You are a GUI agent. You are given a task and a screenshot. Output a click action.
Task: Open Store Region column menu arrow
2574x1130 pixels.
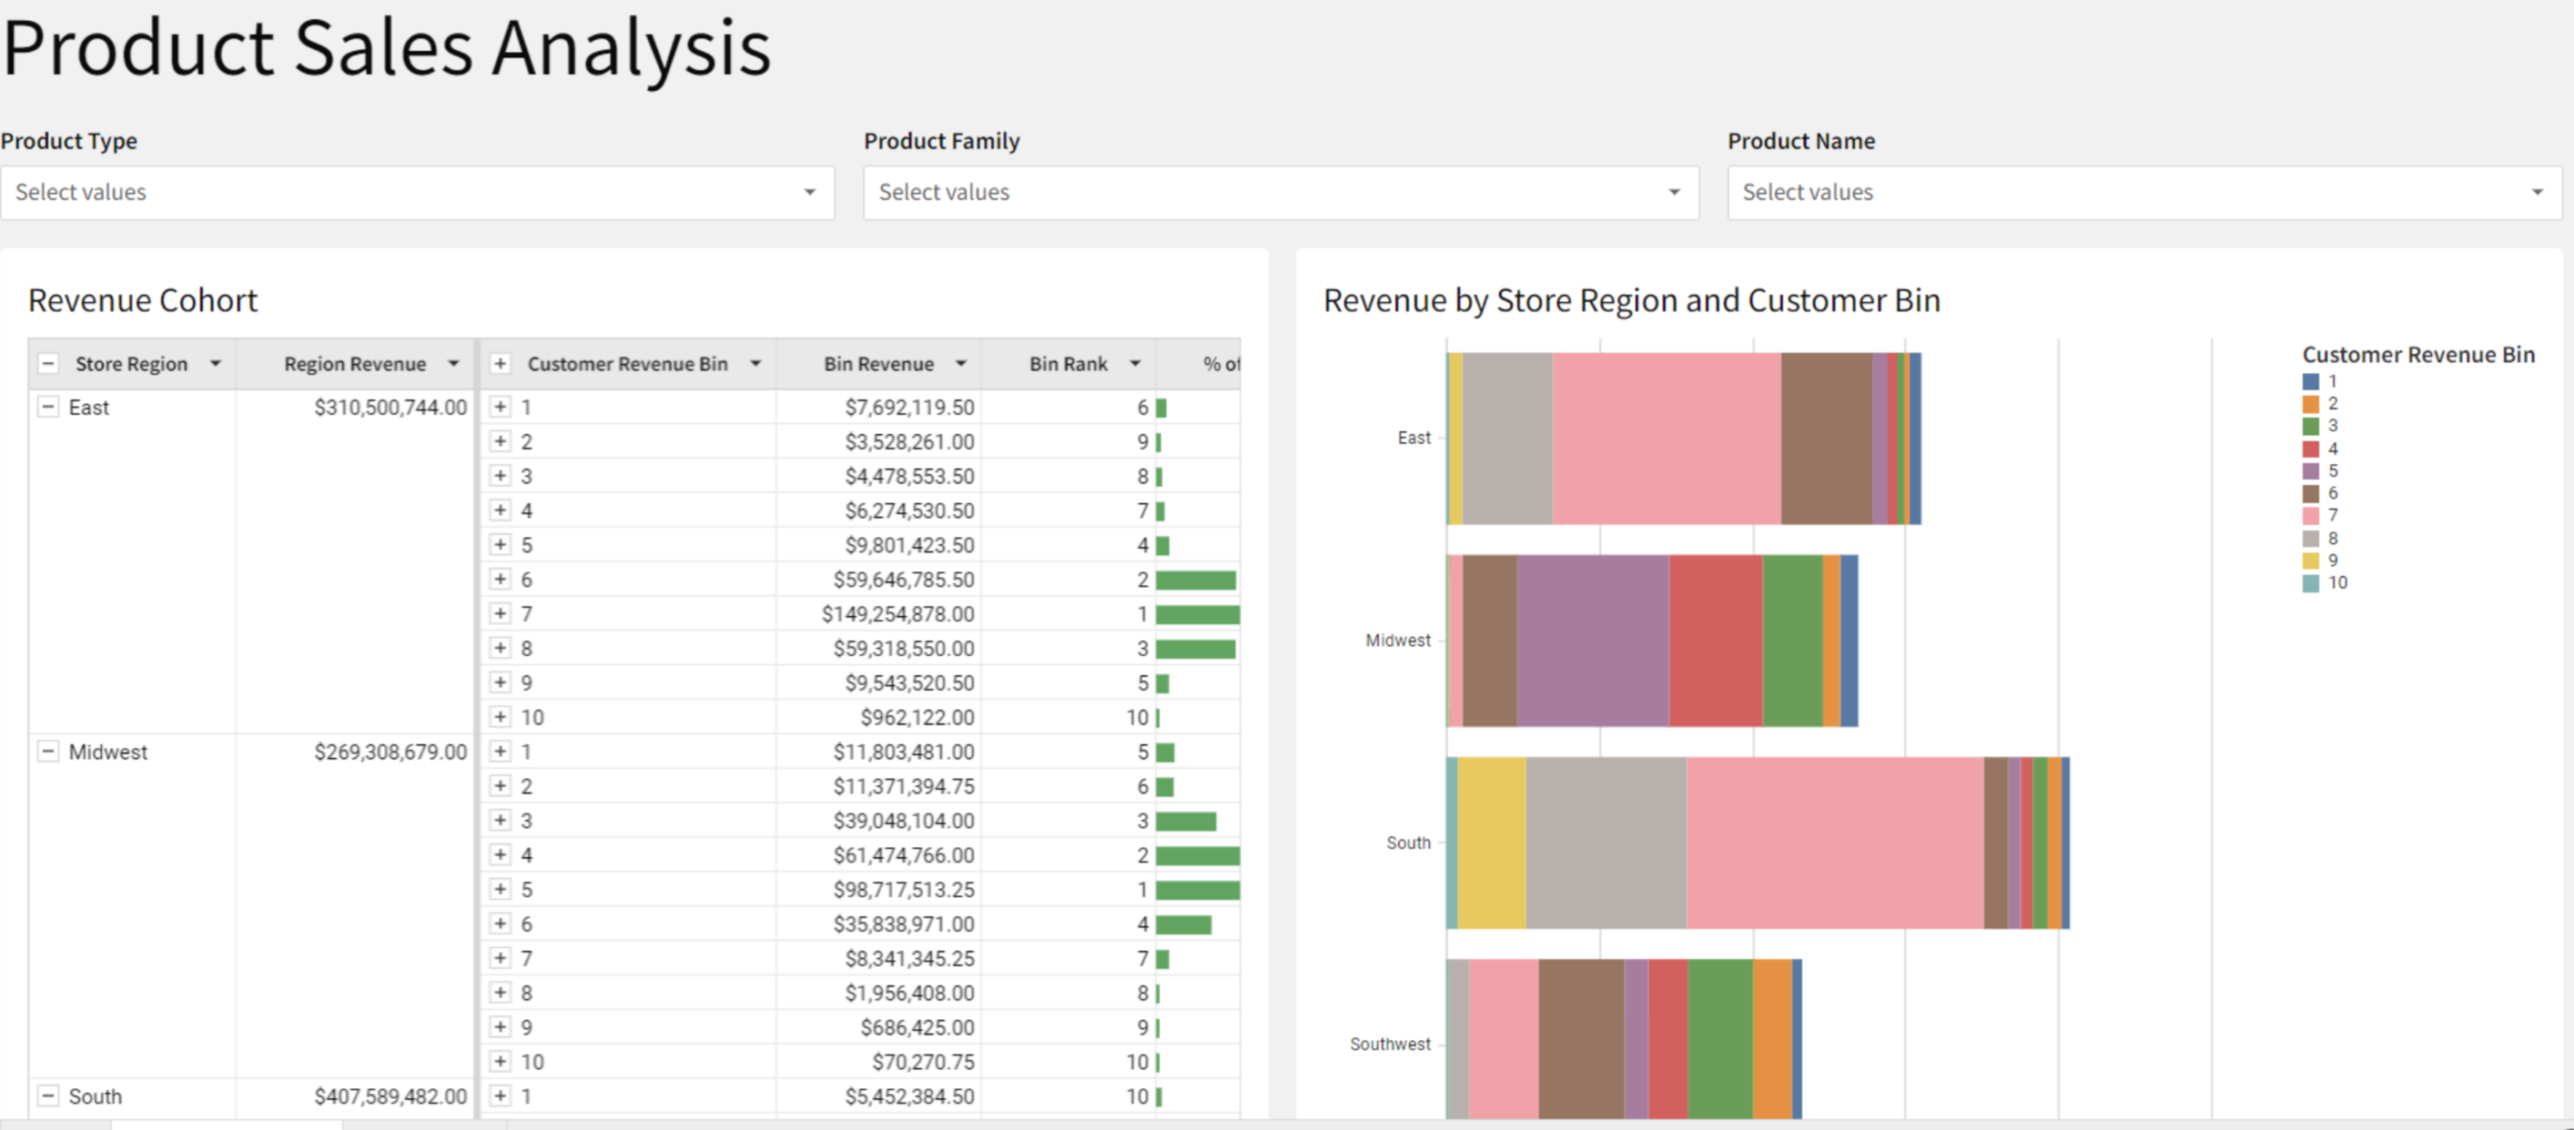(x=215, y=364)
